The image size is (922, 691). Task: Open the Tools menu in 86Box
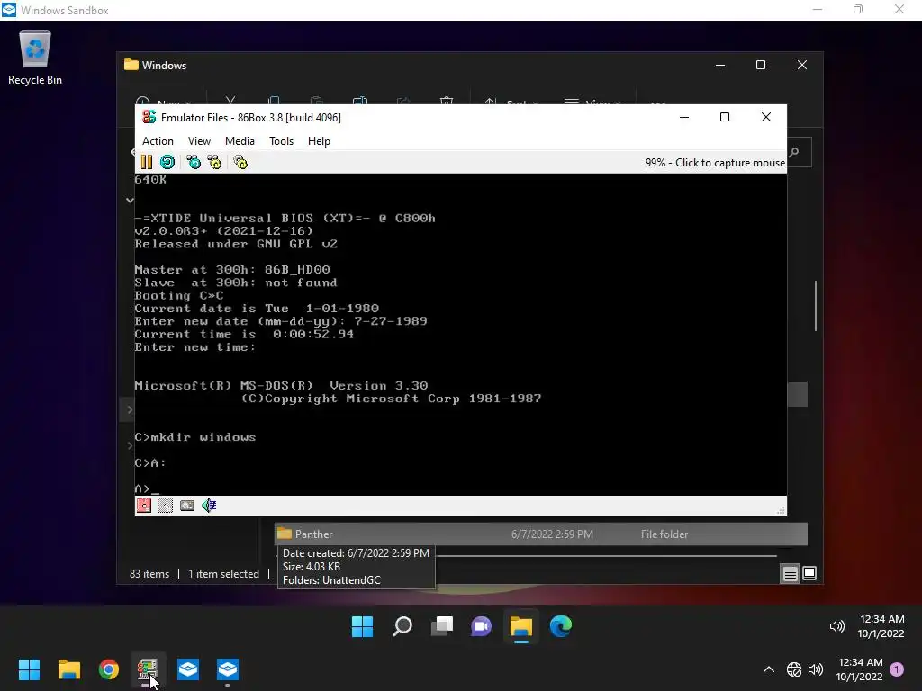[281, 141]
